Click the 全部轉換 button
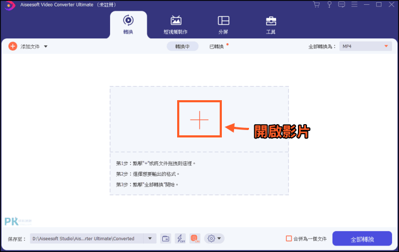Screen dimensions: 399x252 coord(362,239)
